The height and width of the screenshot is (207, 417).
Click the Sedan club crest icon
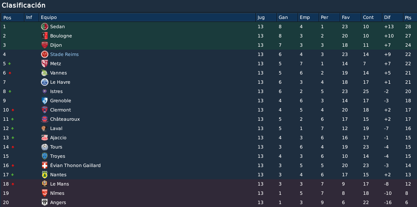click(x=44, y=27)
